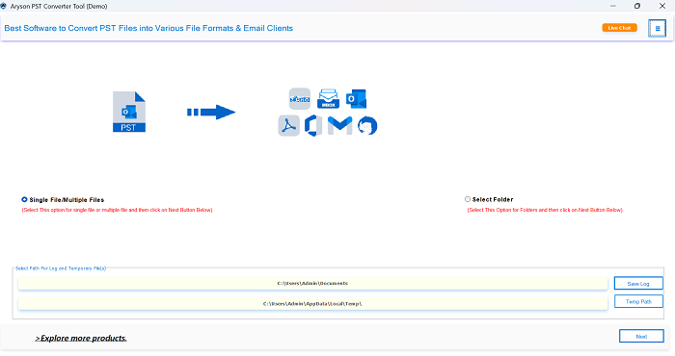Click the PST file icon
The width and height of the screenshot is (675, 356).
(129, 112)
